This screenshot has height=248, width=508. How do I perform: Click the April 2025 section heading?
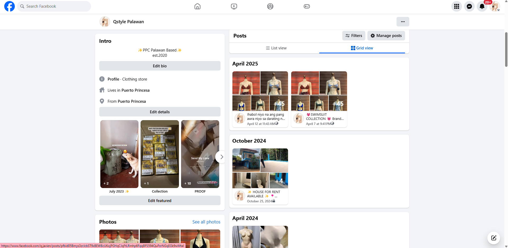(x=245, y=64)
